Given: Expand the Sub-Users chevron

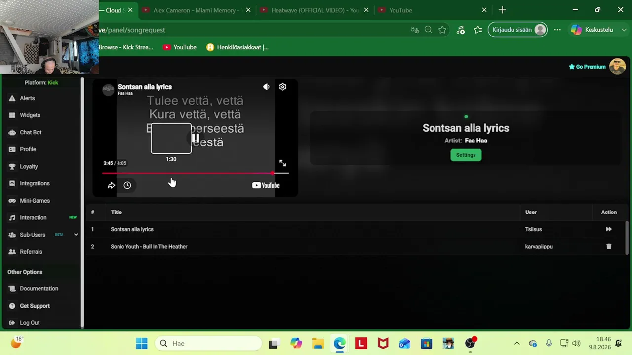Looking at the screenshot, I should (x=76, y=235).
